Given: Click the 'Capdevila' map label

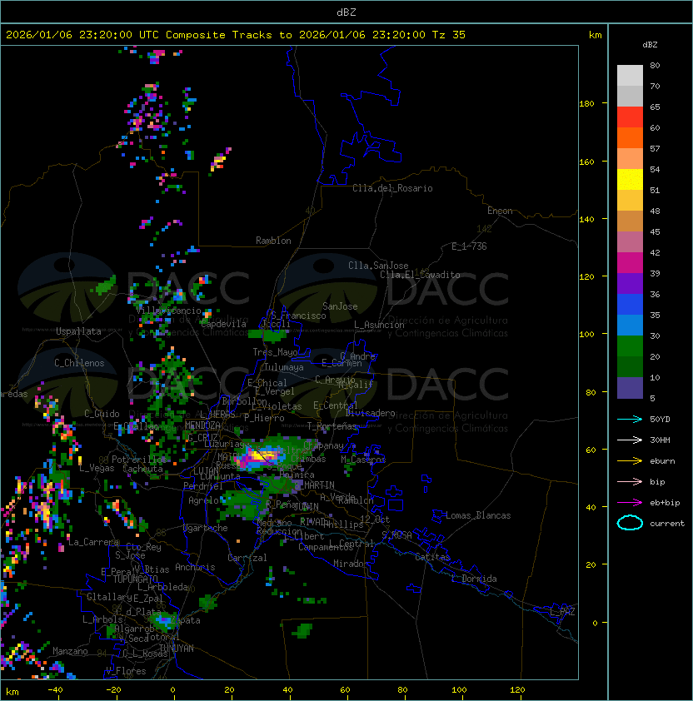Looking at the screenshot, I should pos(223,324).
